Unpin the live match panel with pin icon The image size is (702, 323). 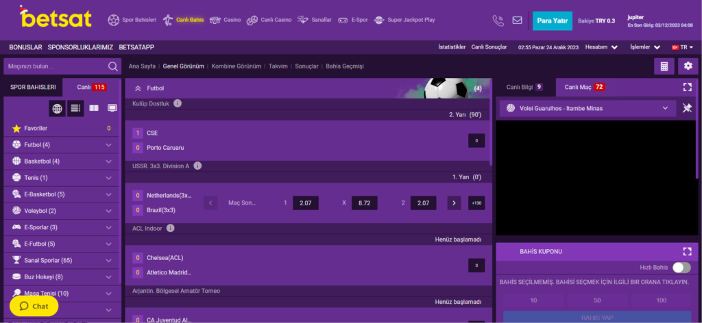[x=687, y=108]
